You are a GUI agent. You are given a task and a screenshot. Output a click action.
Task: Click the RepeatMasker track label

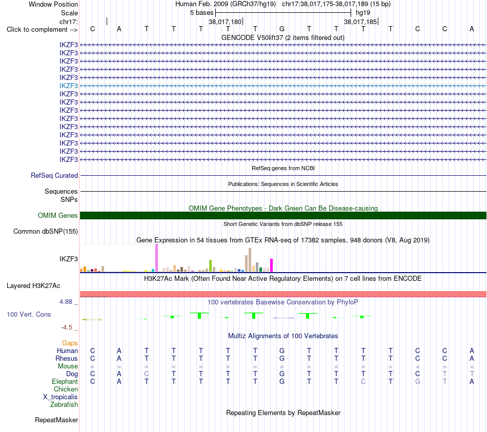(x=56, y=420)
